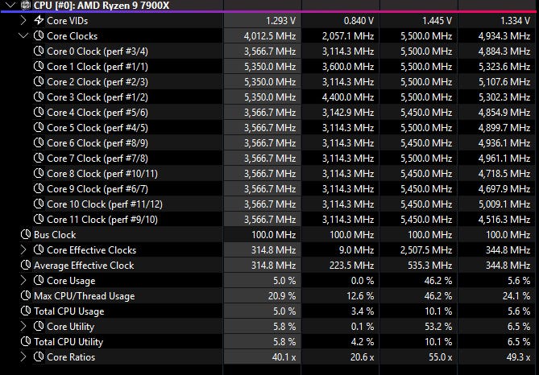Screen dimensions: 539x375
Task: Click the Core VIDs current value 1.293 V
Action: click(x=281, y=21)
